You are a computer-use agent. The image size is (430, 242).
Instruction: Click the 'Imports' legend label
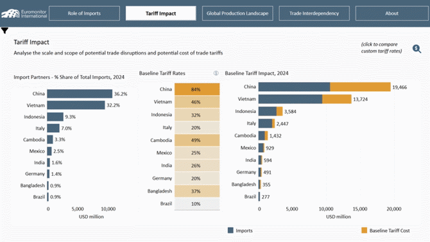coord(244,230)
